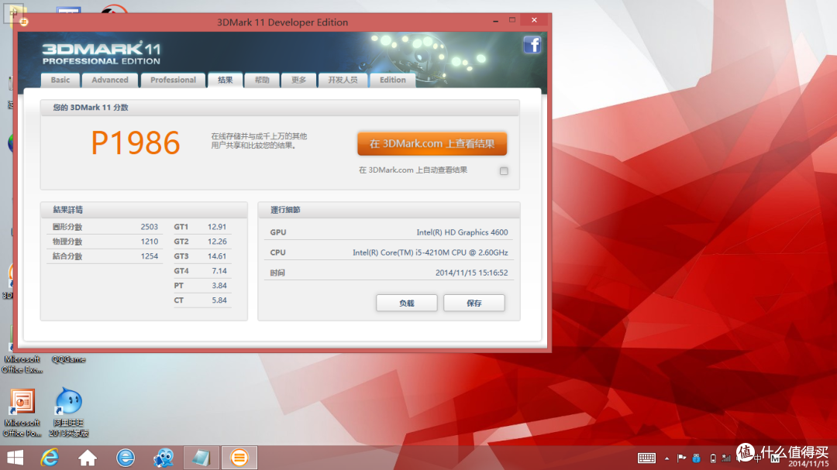Select the orange 3DMark taskbar button

239,458
